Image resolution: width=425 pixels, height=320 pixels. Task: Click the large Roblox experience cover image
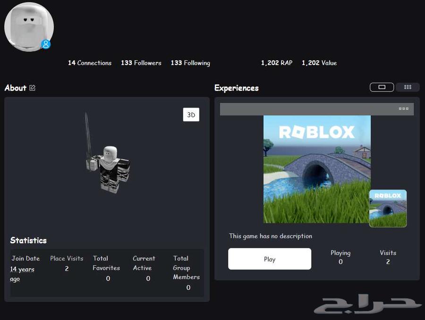pos(317,169)
